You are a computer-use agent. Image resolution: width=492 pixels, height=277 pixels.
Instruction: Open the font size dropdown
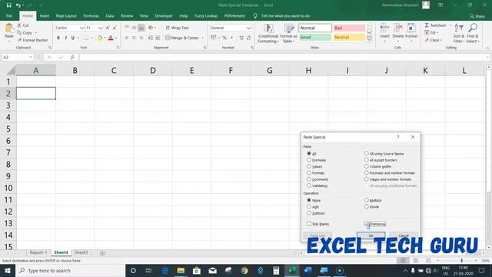(101, 28)
